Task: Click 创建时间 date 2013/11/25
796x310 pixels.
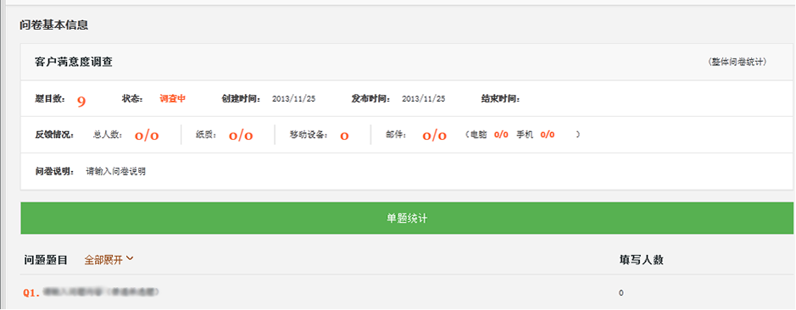Action: pos(294,99)
